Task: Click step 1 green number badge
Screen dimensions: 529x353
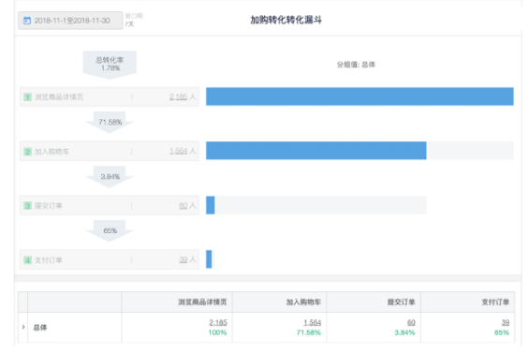Action: (x=28, y=97)
